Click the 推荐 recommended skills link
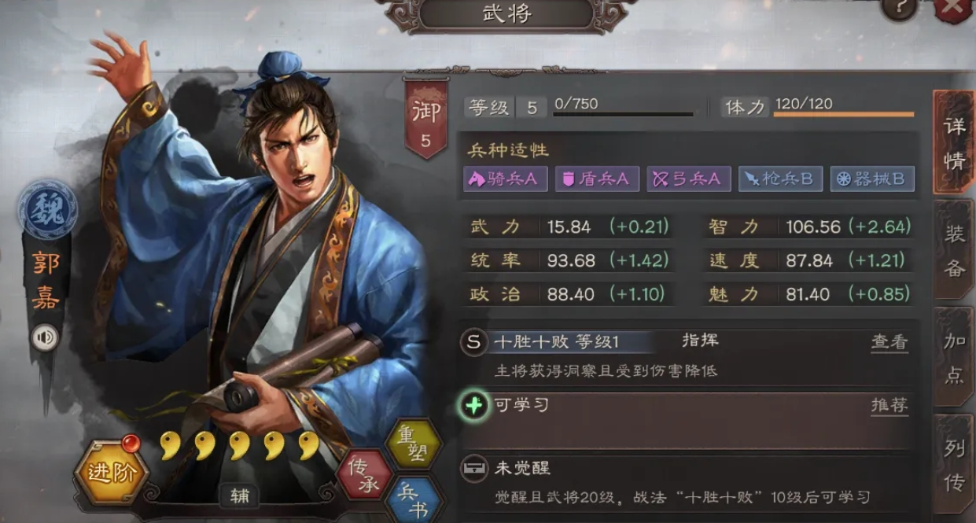Viewport: 976px width, 523px height. (x=889, y=406)
